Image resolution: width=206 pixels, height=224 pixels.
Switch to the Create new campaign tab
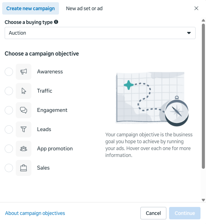click(x=30, y=8)
